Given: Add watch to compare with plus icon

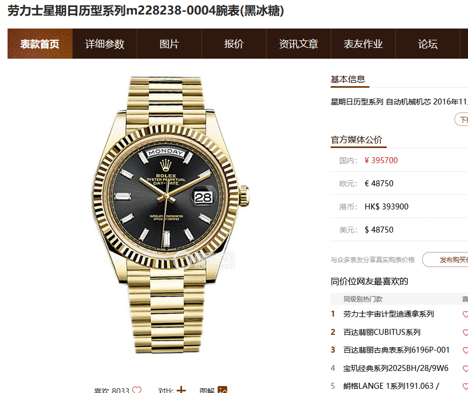Looking at the screenshot, I should coord(181,390).
